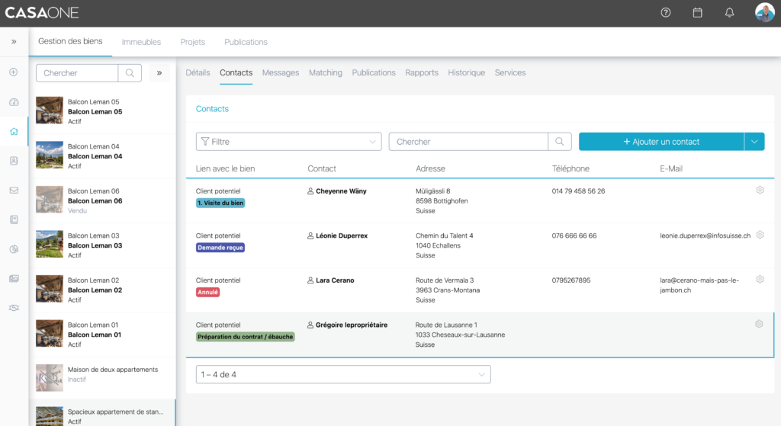Open the '1 – 4 de 4' pagination dropdown

tap(342, 375)
